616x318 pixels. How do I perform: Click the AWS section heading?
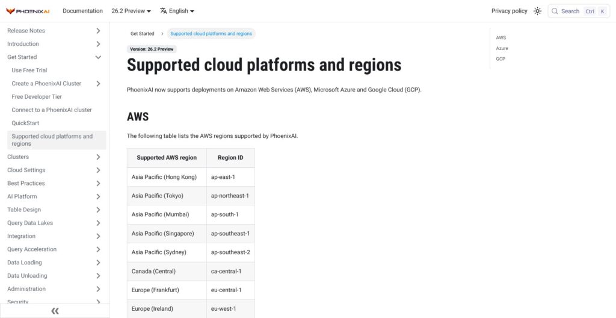138,117
